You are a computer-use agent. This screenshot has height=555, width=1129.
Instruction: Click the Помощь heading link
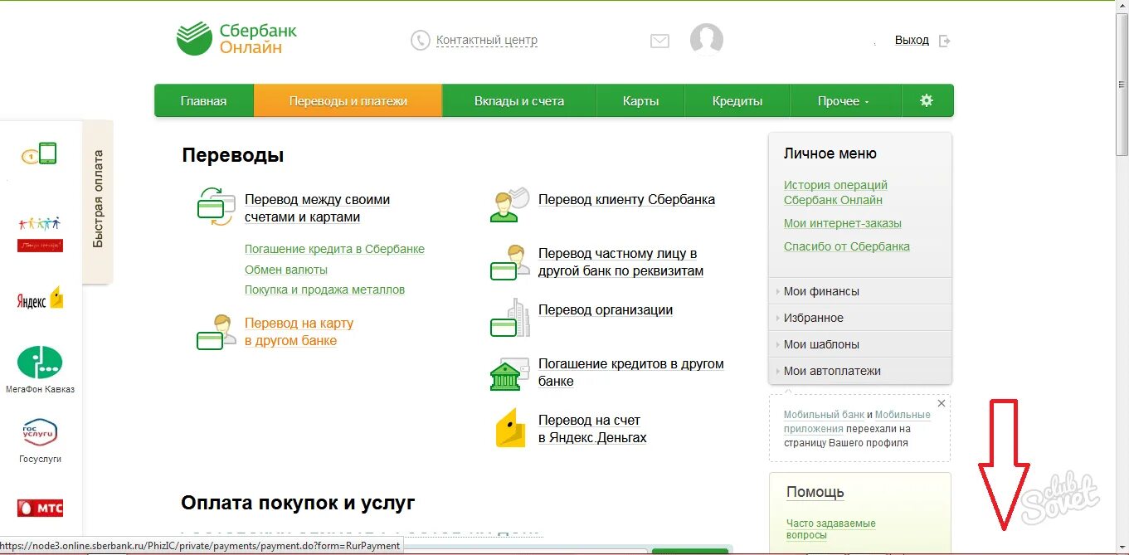coord(815,492)
